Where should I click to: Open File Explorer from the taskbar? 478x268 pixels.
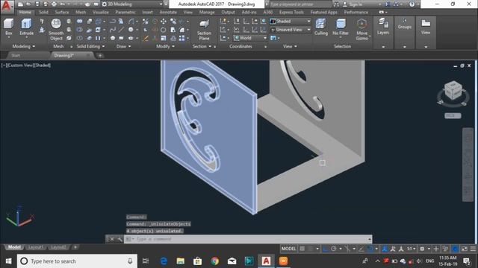point(181,261)
